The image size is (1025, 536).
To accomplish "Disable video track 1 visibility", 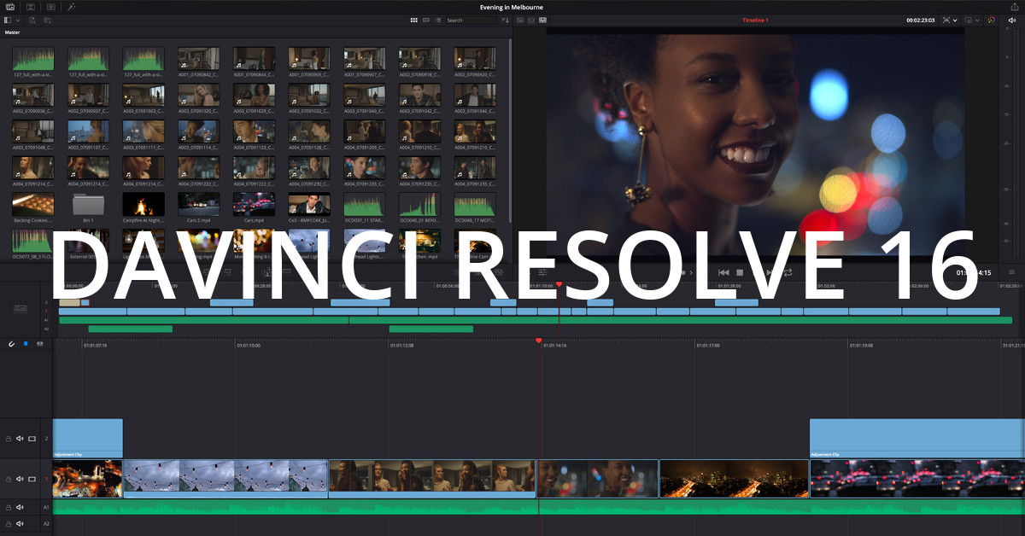I will coord(32,480).
